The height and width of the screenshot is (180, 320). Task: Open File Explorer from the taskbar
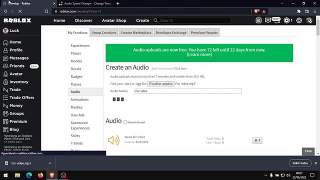click(x=17, y=175)
